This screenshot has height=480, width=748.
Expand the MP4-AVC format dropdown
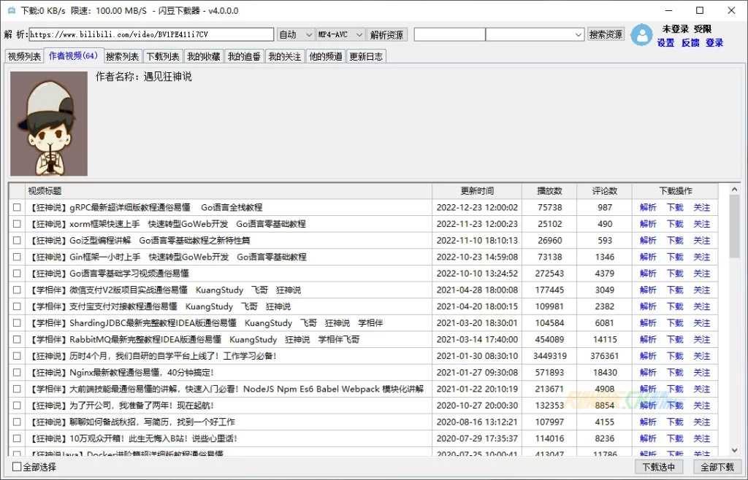[340, 35]
